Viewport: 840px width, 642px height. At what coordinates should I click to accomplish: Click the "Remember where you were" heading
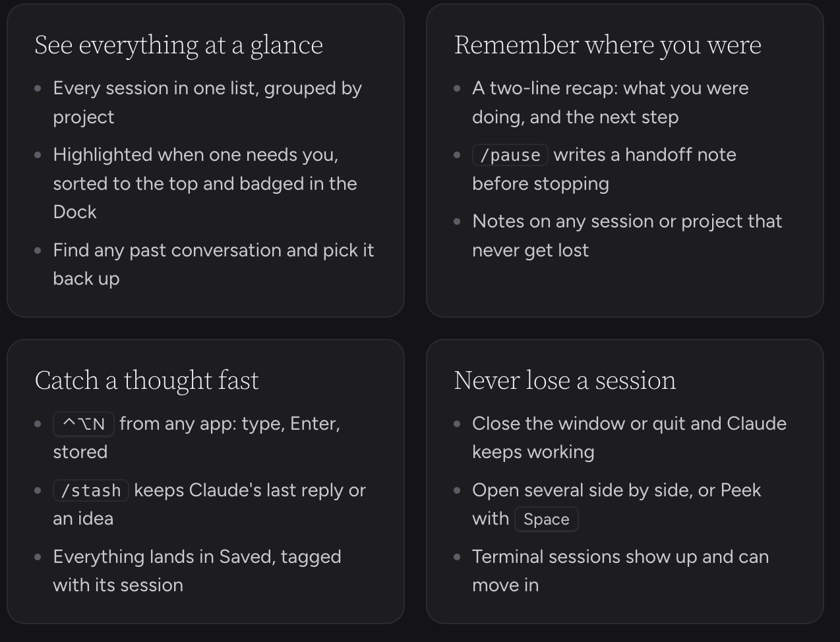pos(607,45)
